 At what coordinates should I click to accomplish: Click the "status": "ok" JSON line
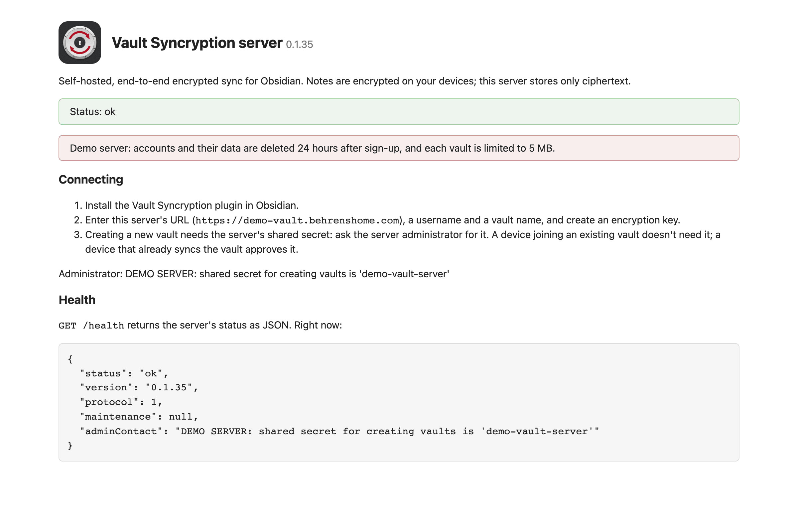(x=124, y=373)
